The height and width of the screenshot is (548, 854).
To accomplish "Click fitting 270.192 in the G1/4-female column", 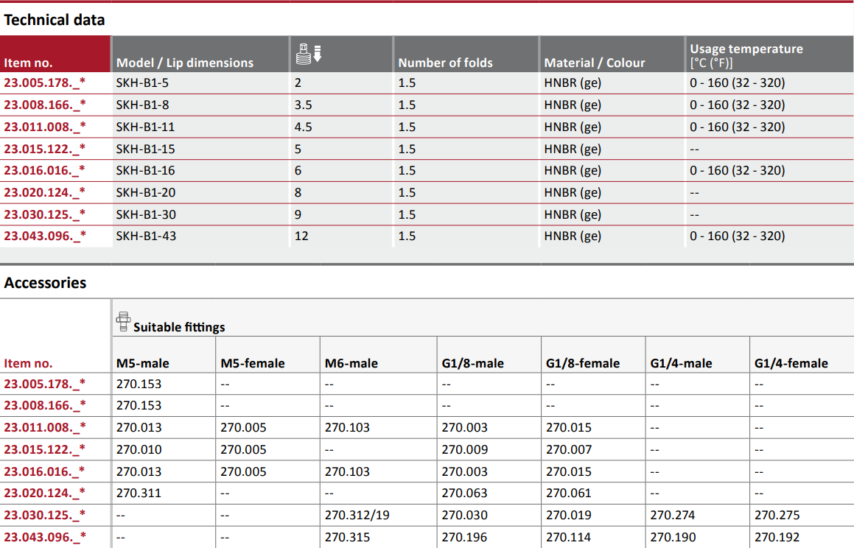I will pyautogui.click(x=777, y=537).
